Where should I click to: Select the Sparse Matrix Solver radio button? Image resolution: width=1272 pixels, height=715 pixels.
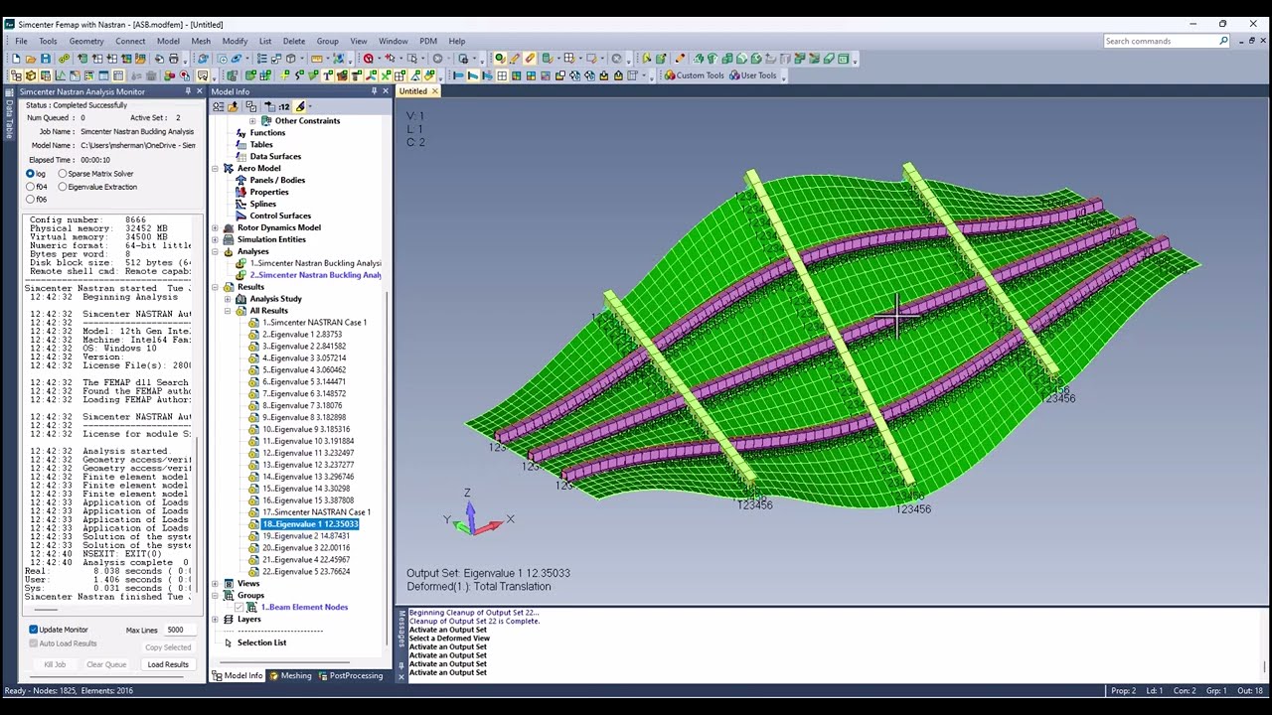tap(63, 174)
